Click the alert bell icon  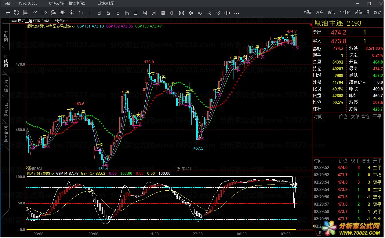tap(81, 13)
